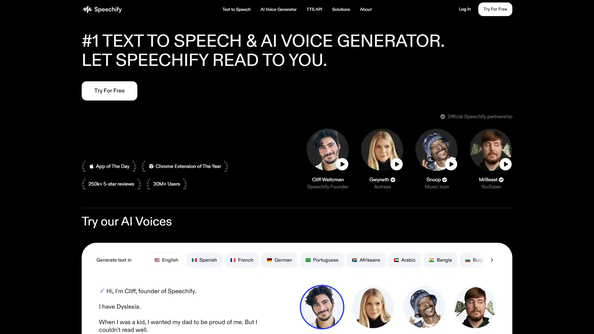Image resolution: width=594 pixels, height=334 pixels.
Task: Play Cliff Weitzman voice sample
Action: pyautogui.click(x=342, y=164)
